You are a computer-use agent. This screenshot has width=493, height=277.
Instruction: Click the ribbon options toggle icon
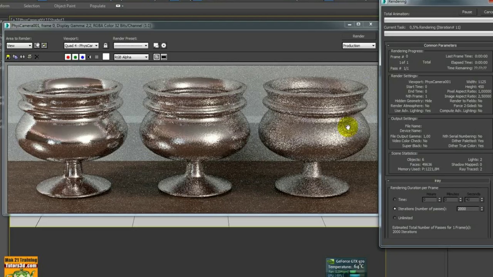118,6
